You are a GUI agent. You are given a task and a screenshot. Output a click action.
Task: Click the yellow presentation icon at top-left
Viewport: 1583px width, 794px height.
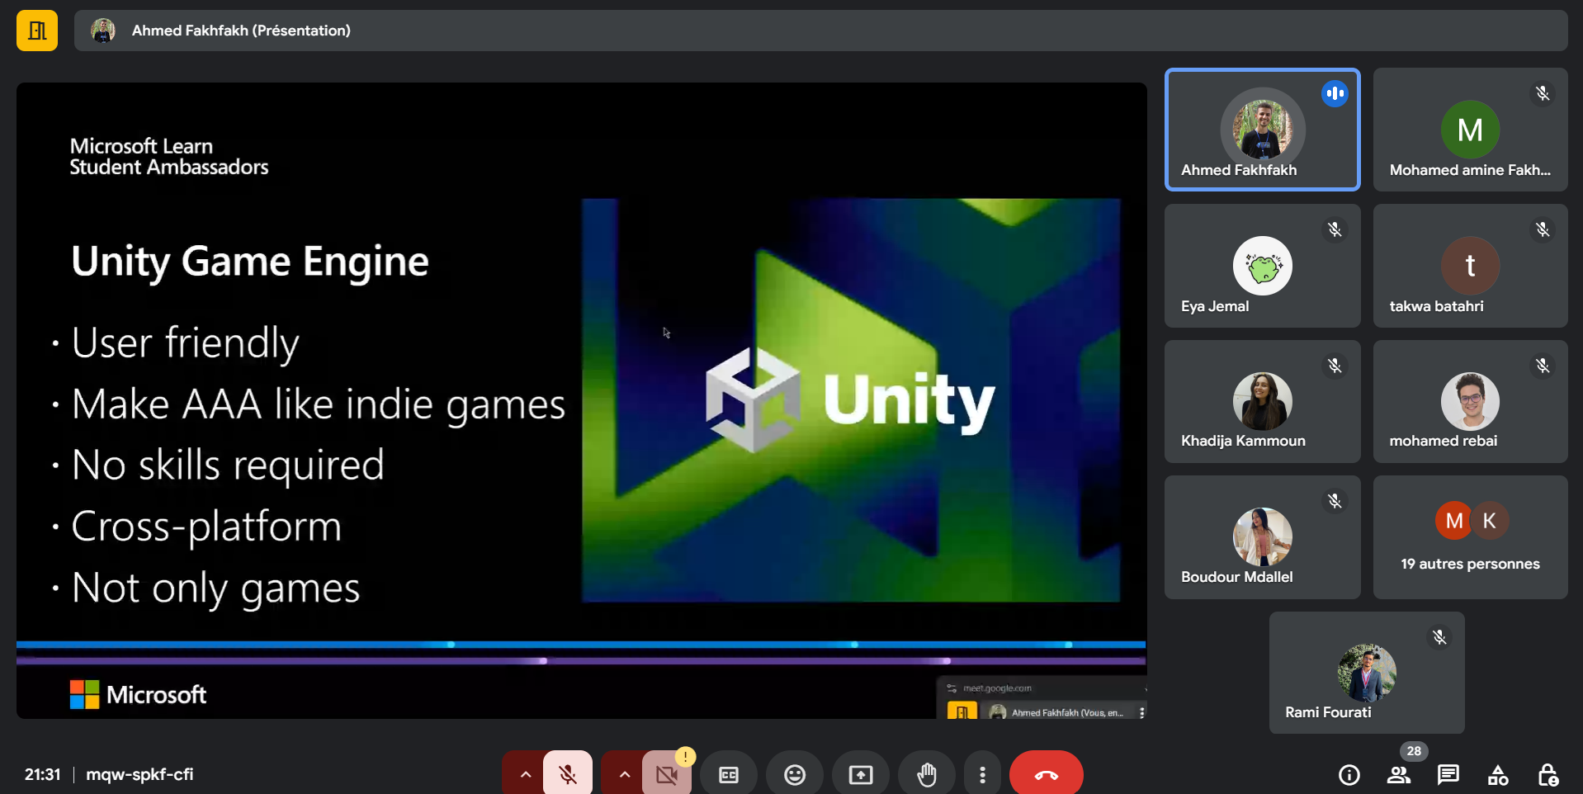click(37, 31)
